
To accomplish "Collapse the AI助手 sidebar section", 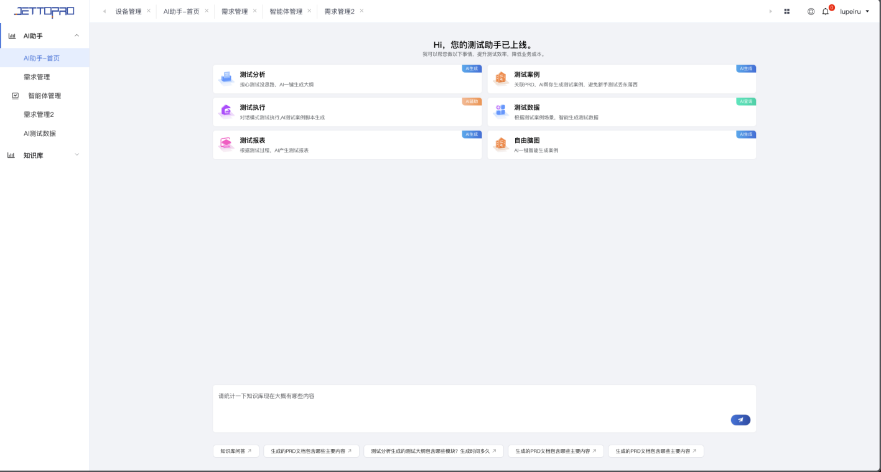I will (77, 36).
